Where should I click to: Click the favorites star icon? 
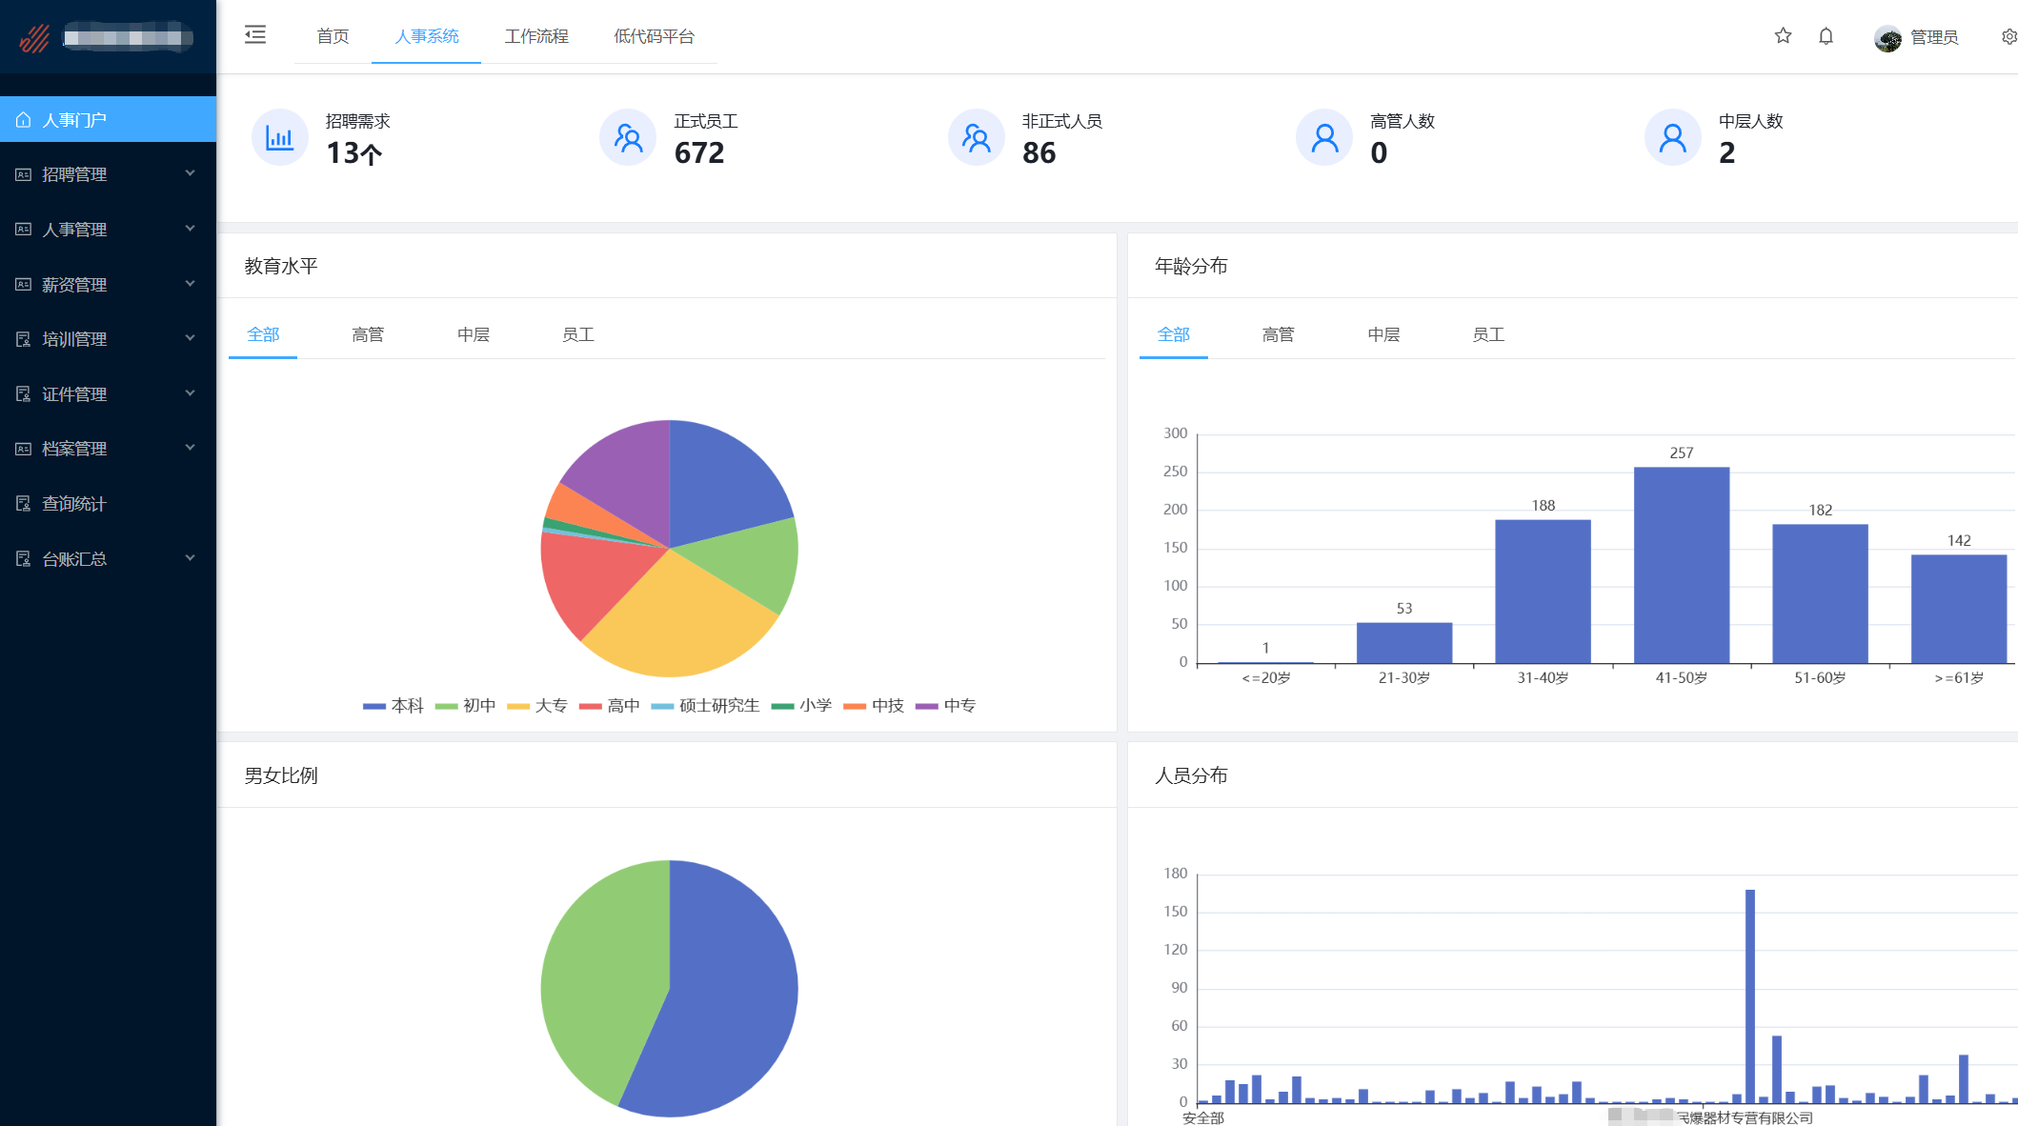coord(1783,36)
